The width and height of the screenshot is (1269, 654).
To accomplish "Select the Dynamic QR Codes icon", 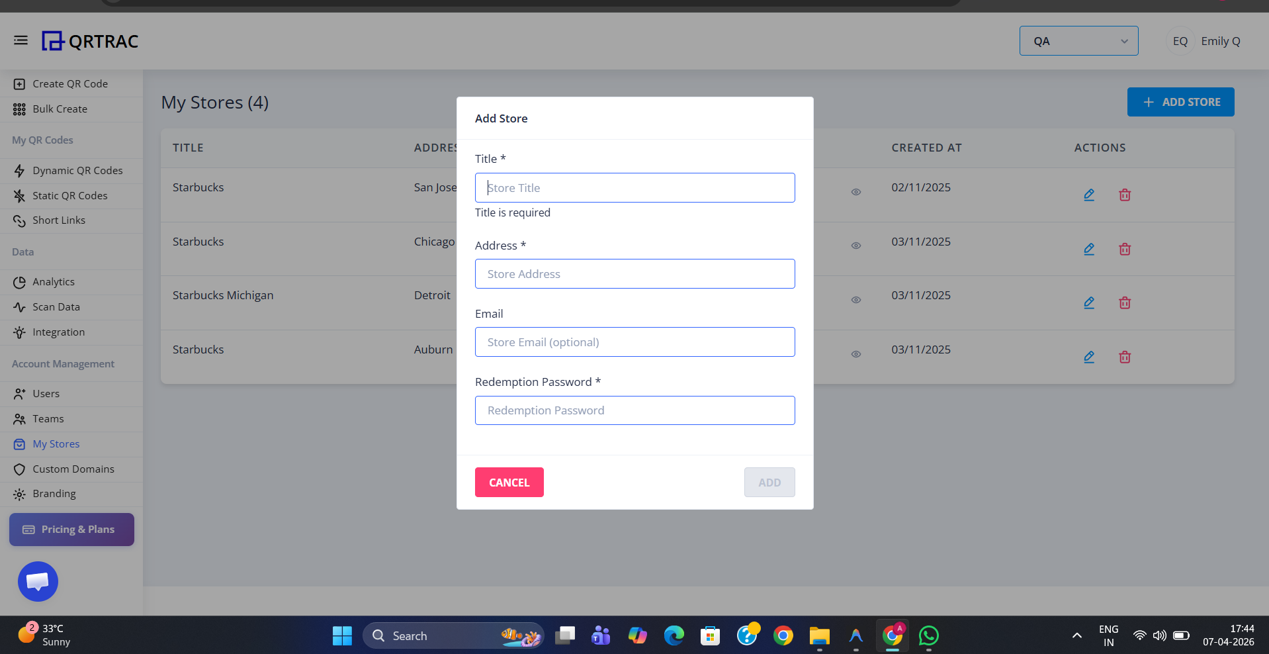I will pyautogui.click(x=19, y=170).
